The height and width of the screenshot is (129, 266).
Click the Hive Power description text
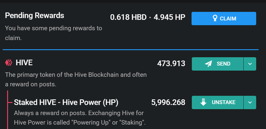80,118
